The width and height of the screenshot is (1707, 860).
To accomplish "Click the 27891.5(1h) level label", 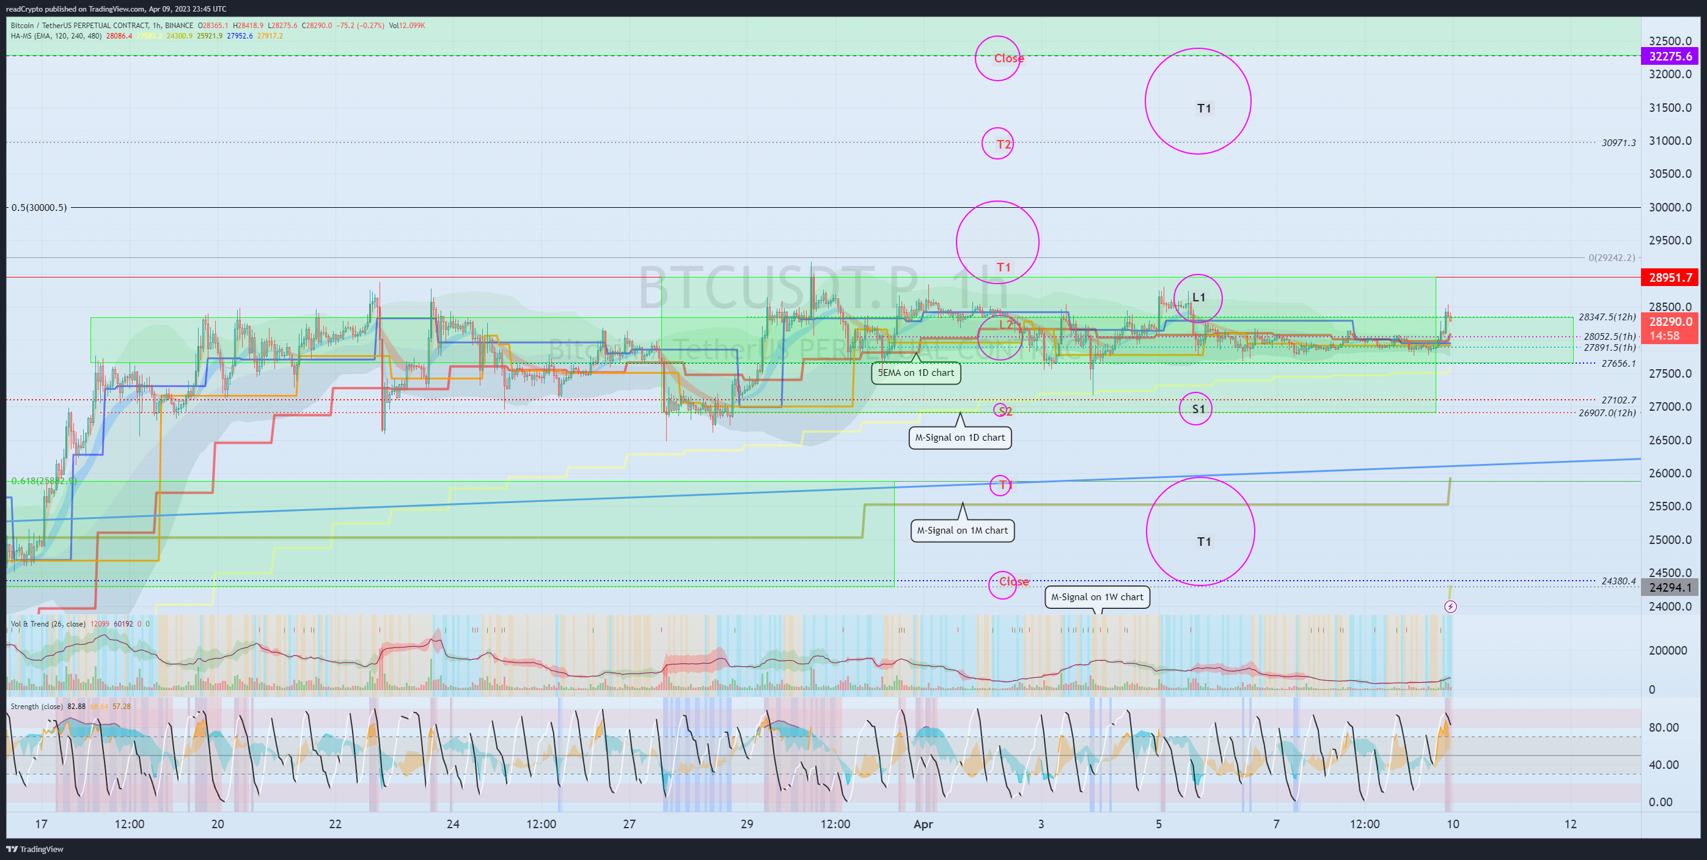I will pos(1609,347).
